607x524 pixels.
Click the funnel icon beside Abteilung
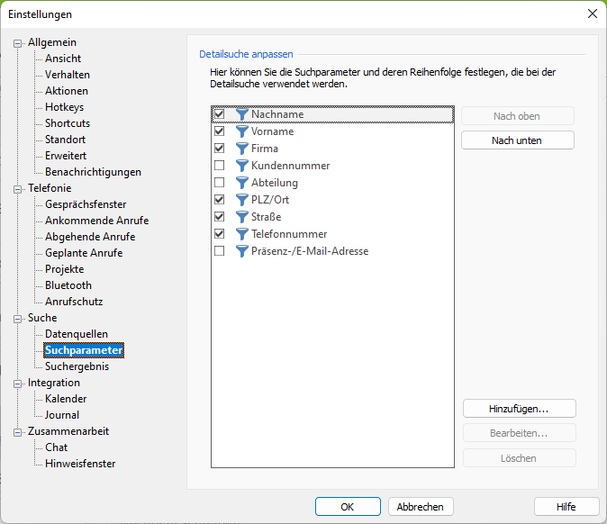pyautogui.click(x=241, y=183)
